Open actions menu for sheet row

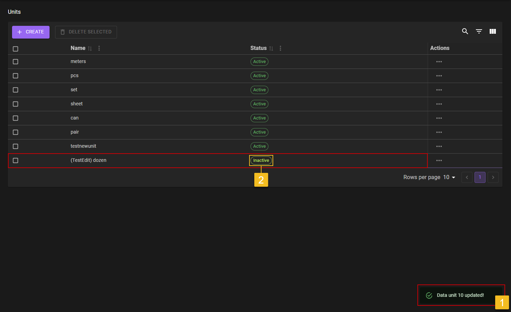(x=439, y=104)
